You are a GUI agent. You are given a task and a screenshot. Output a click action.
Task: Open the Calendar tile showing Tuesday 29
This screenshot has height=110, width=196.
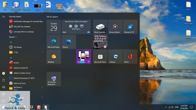pyautogui.click(x=54, y=27)
